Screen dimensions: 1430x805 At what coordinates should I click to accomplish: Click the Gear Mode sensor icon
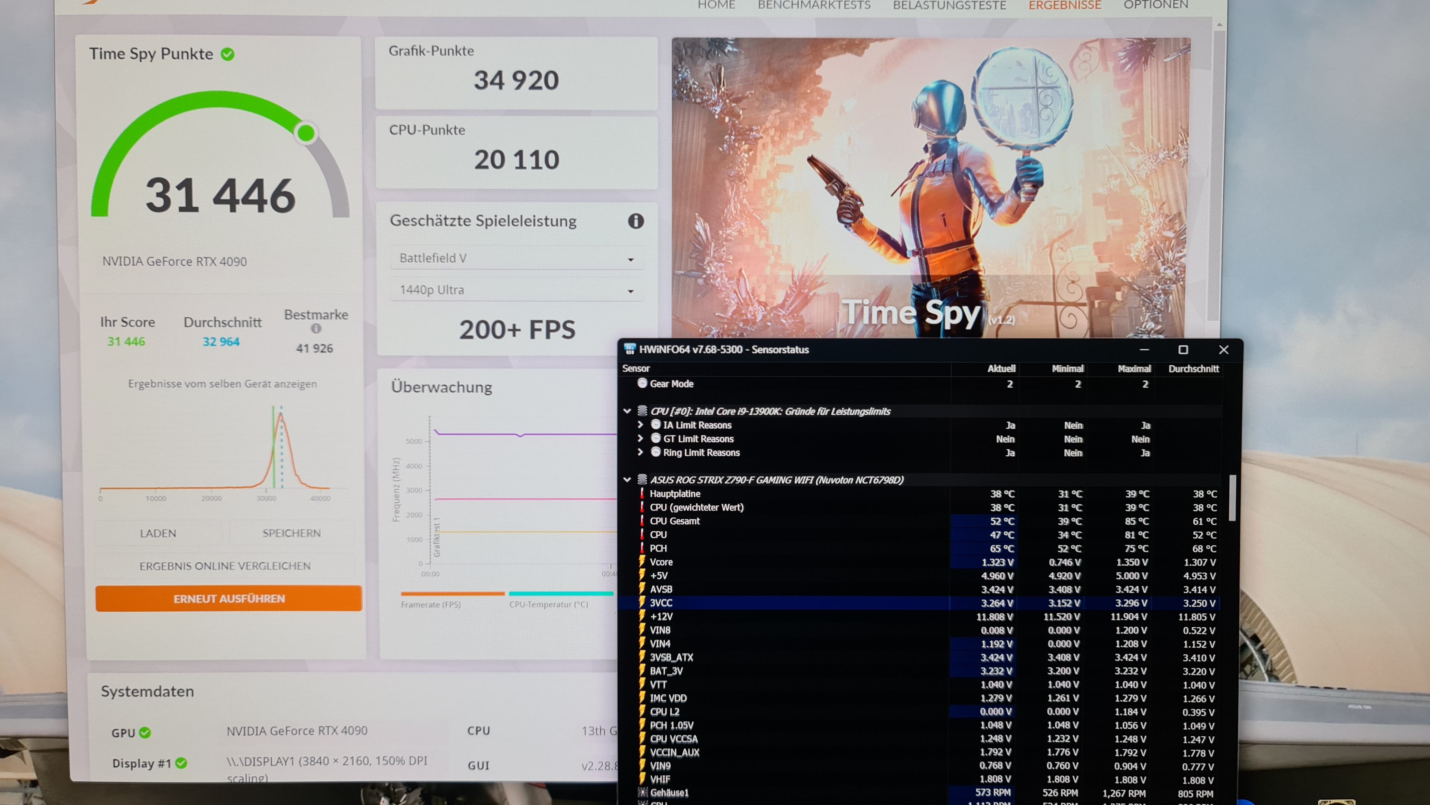tap(642, 383)
